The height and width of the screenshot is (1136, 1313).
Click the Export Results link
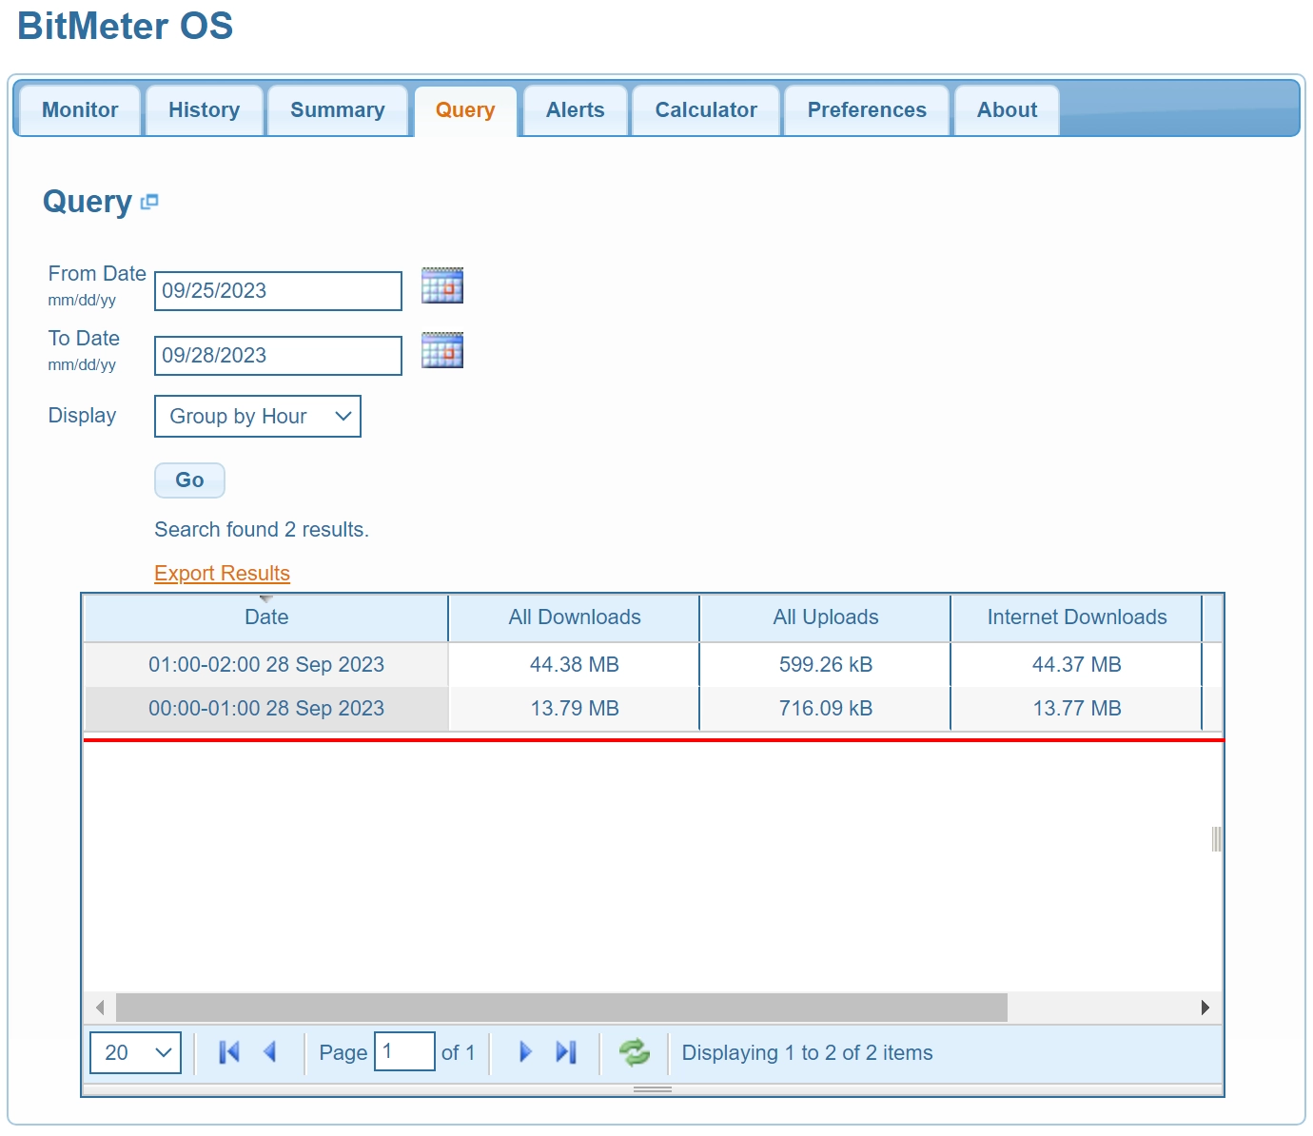pyautogui.click(x=222, y=574)
